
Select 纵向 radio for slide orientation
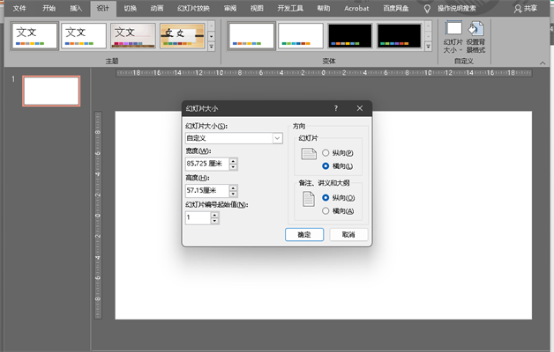coord(326,153)
